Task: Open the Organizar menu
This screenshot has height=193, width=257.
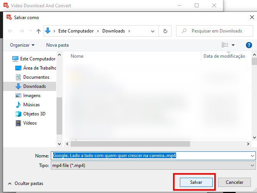Action: click(22, 45)
